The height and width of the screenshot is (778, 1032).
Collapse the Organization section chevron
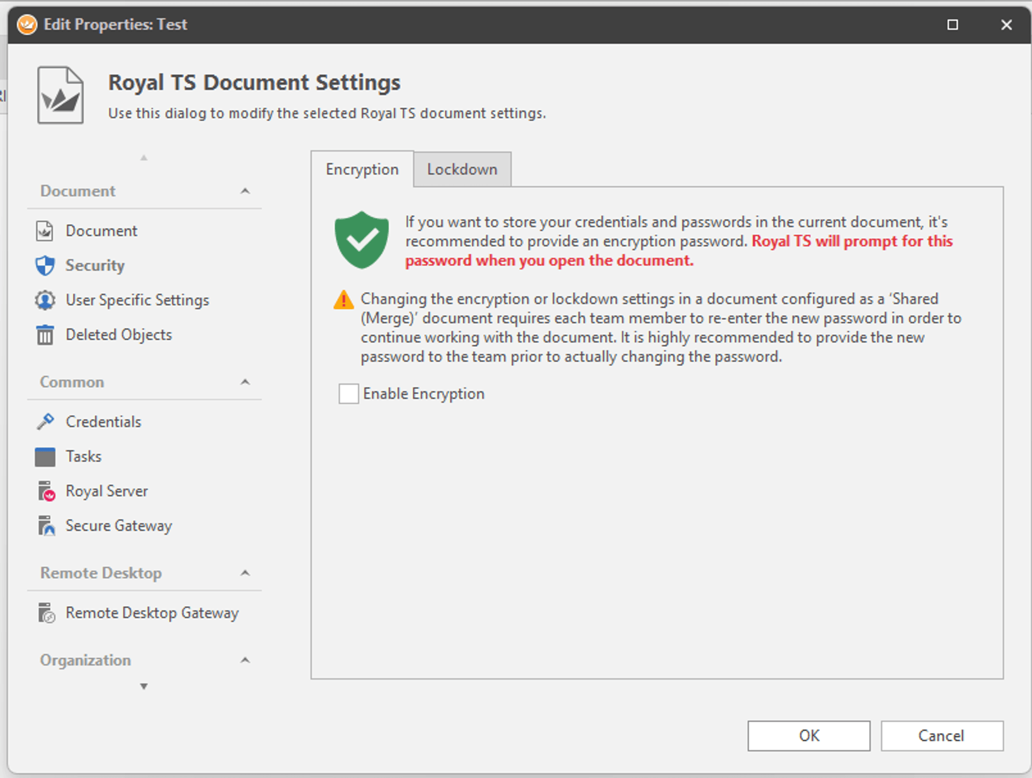tap(245, 660)
